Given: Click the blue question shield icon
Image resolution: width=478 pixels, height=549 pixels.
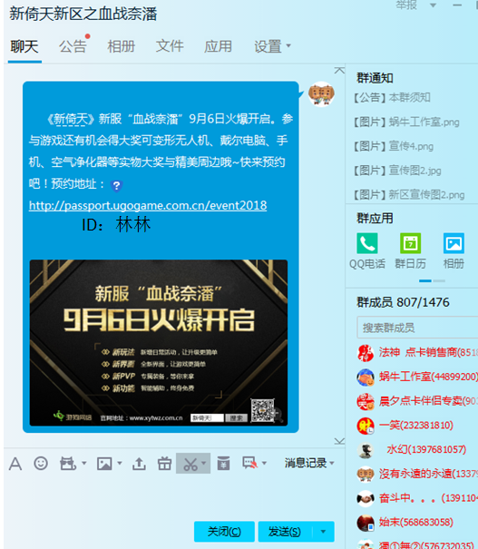Looking at the screenshot, I should pyautogui.click(x=116, y=185).
